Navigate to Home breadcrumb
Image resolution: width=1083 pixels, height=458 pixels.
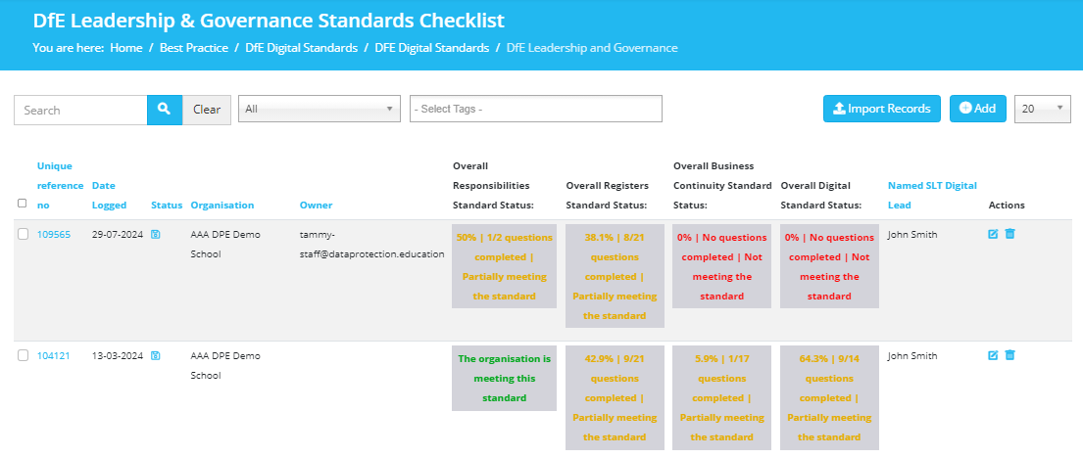[126, 48]
